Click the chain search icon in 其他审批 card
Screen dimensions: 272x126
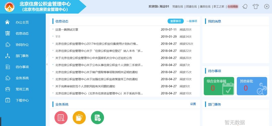[x=262, y=89]
